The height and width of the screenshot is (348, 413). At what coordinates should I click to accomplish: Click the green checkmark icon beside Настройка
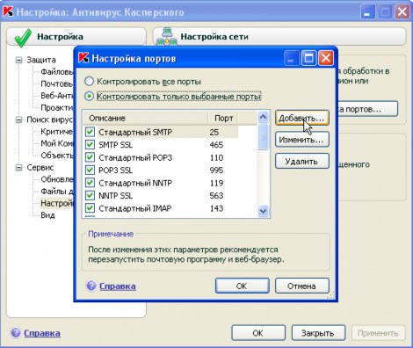tap(23, 38)
